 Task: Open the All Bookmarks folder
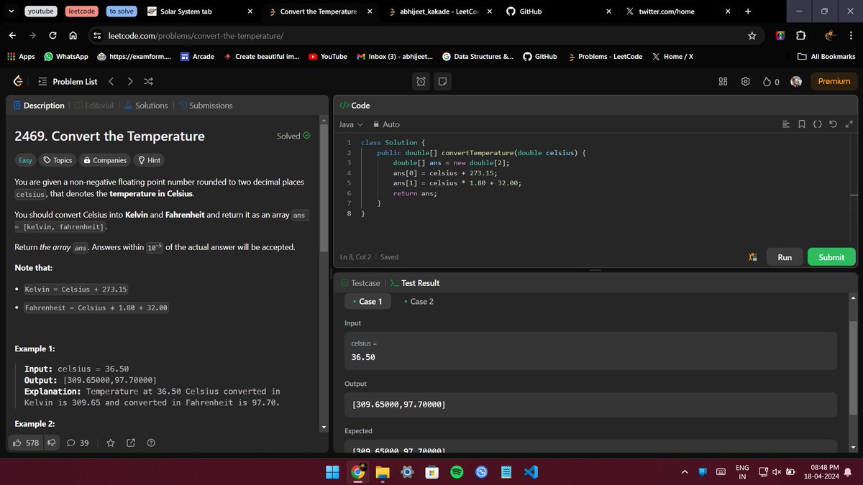pos(827,56)
